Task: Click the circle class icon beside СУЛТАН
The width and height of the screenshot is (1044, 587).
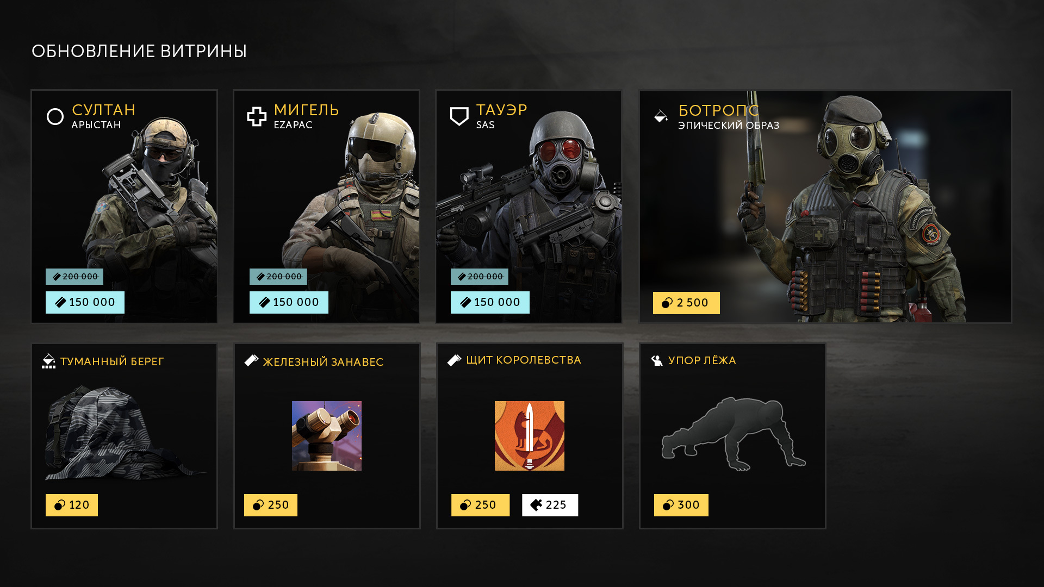Action: tap(55, 116)
